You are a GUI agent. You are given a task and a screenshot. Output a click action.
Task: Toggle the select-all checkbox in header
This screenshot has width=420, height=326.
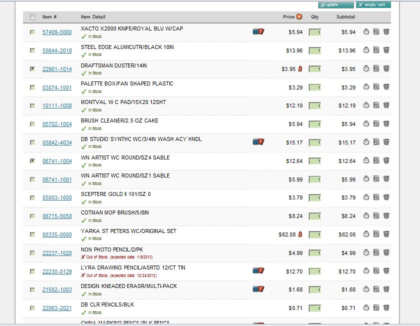[32, 17]
